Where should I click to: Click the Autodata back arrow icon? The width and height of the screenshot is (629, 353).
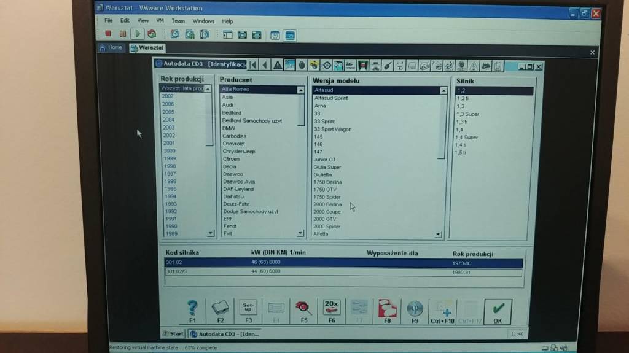(265, 64)
